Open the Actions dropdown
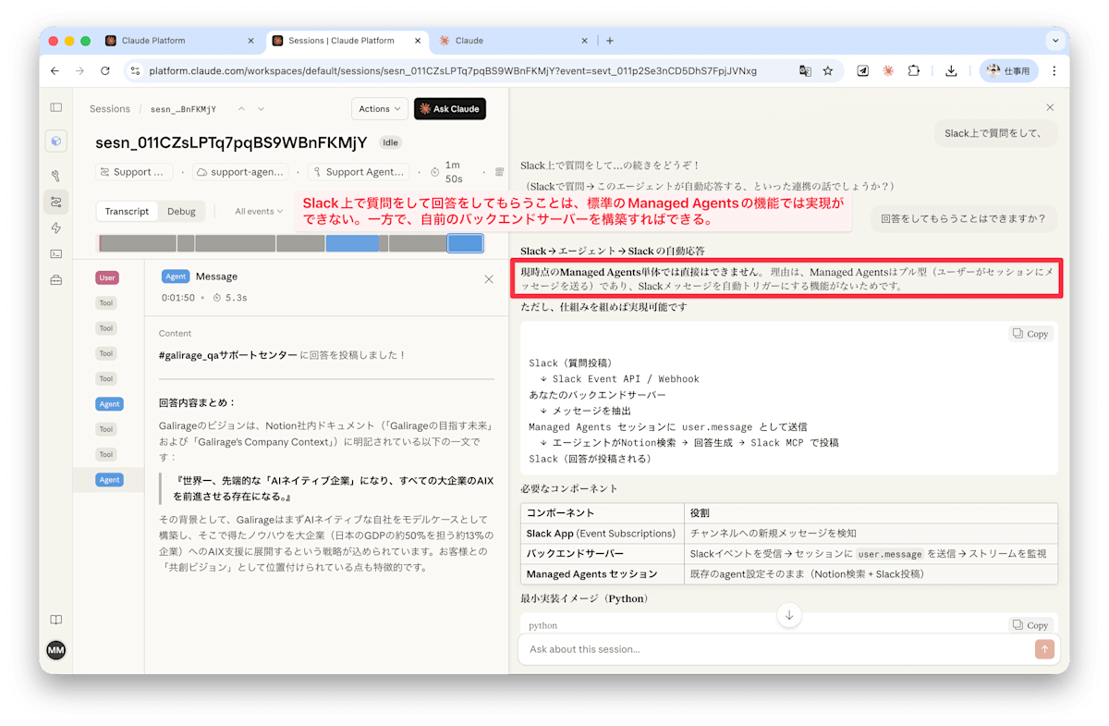Image resolution: width=1109 pixels, height=726 pixels. coord(380,109)
